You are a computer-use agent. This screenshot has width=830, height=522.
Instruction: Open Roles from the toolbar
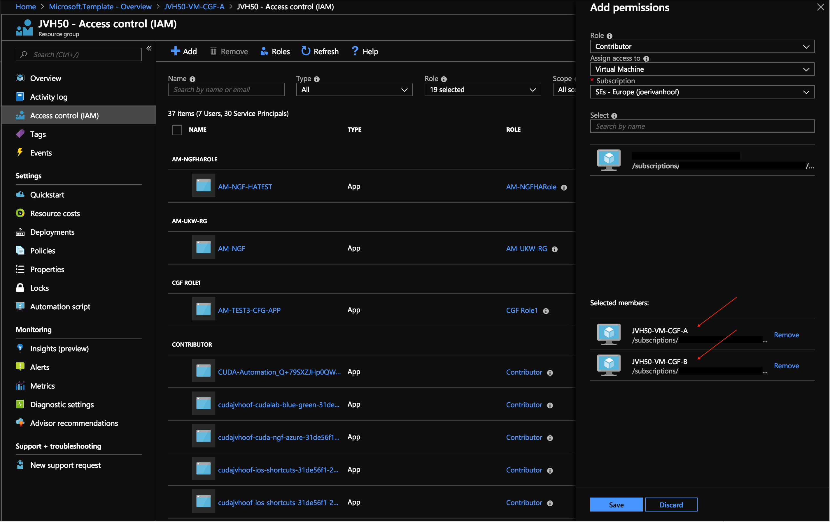(275, 51)
